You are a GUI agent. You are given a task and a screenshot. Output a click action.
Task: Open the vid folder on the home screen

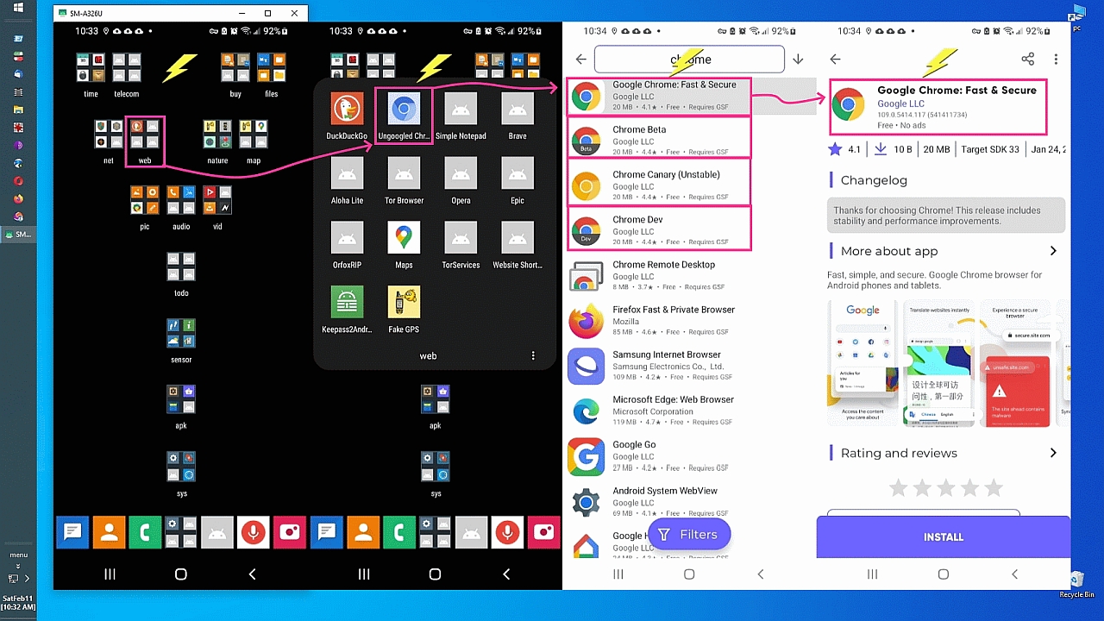point(217,208)
